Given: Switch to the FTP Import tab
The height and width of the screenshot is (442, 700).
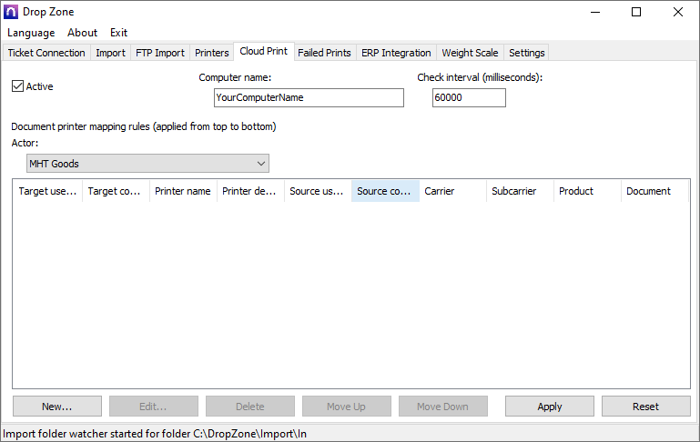Looking at the screenshot, I should click(160, 53).
